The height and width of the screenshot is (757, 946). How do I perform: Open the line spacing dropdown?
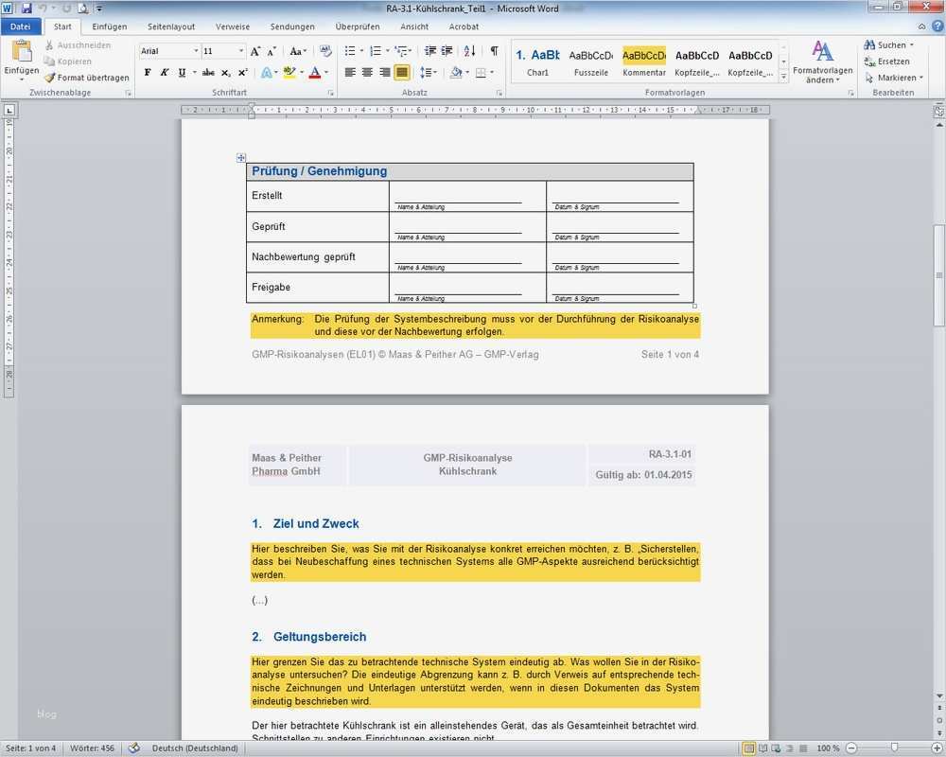pos(428,73)
